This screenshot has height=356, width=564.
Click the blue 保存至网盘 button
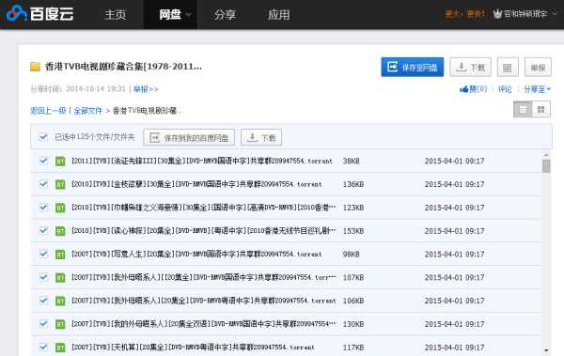point(413,67)
